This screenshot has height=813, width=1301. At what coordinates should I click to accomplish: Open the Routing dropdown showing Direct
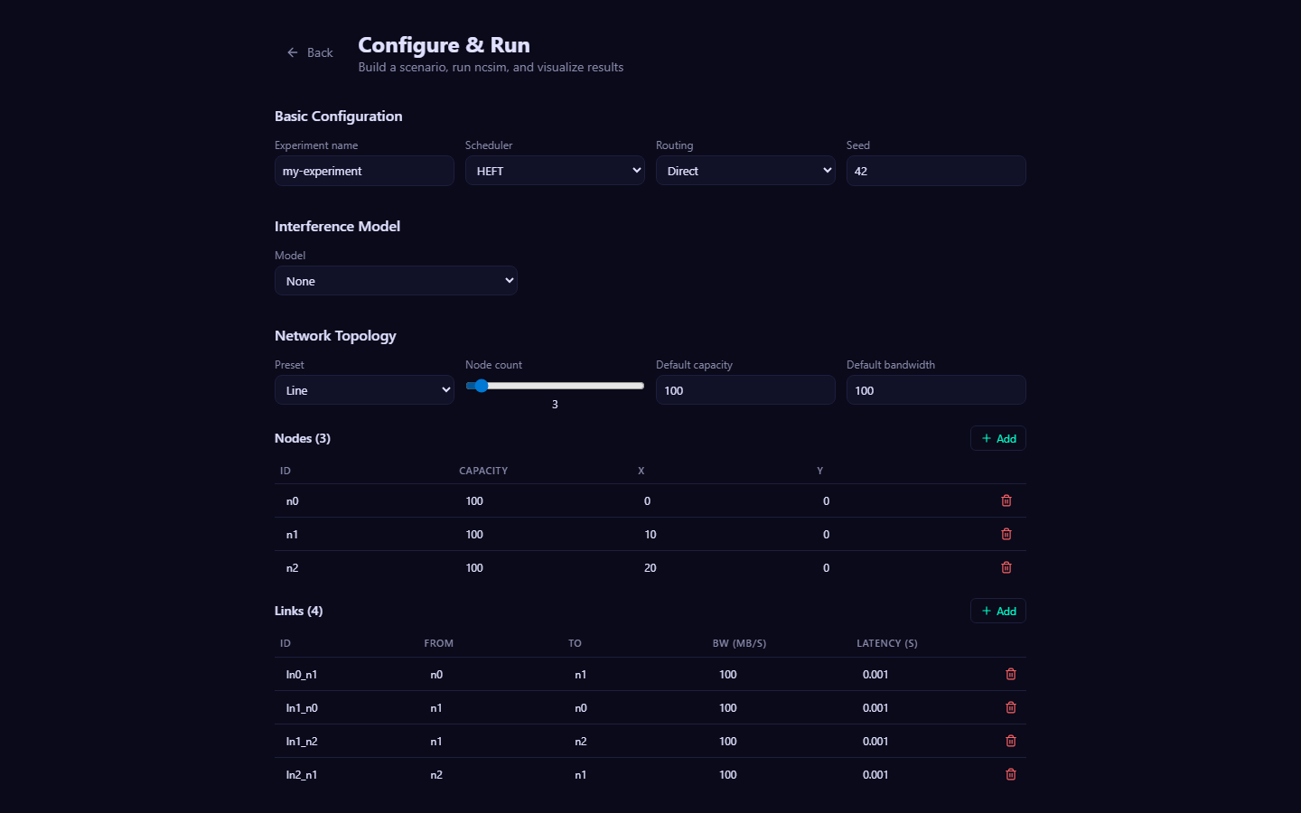coord(745,171)
